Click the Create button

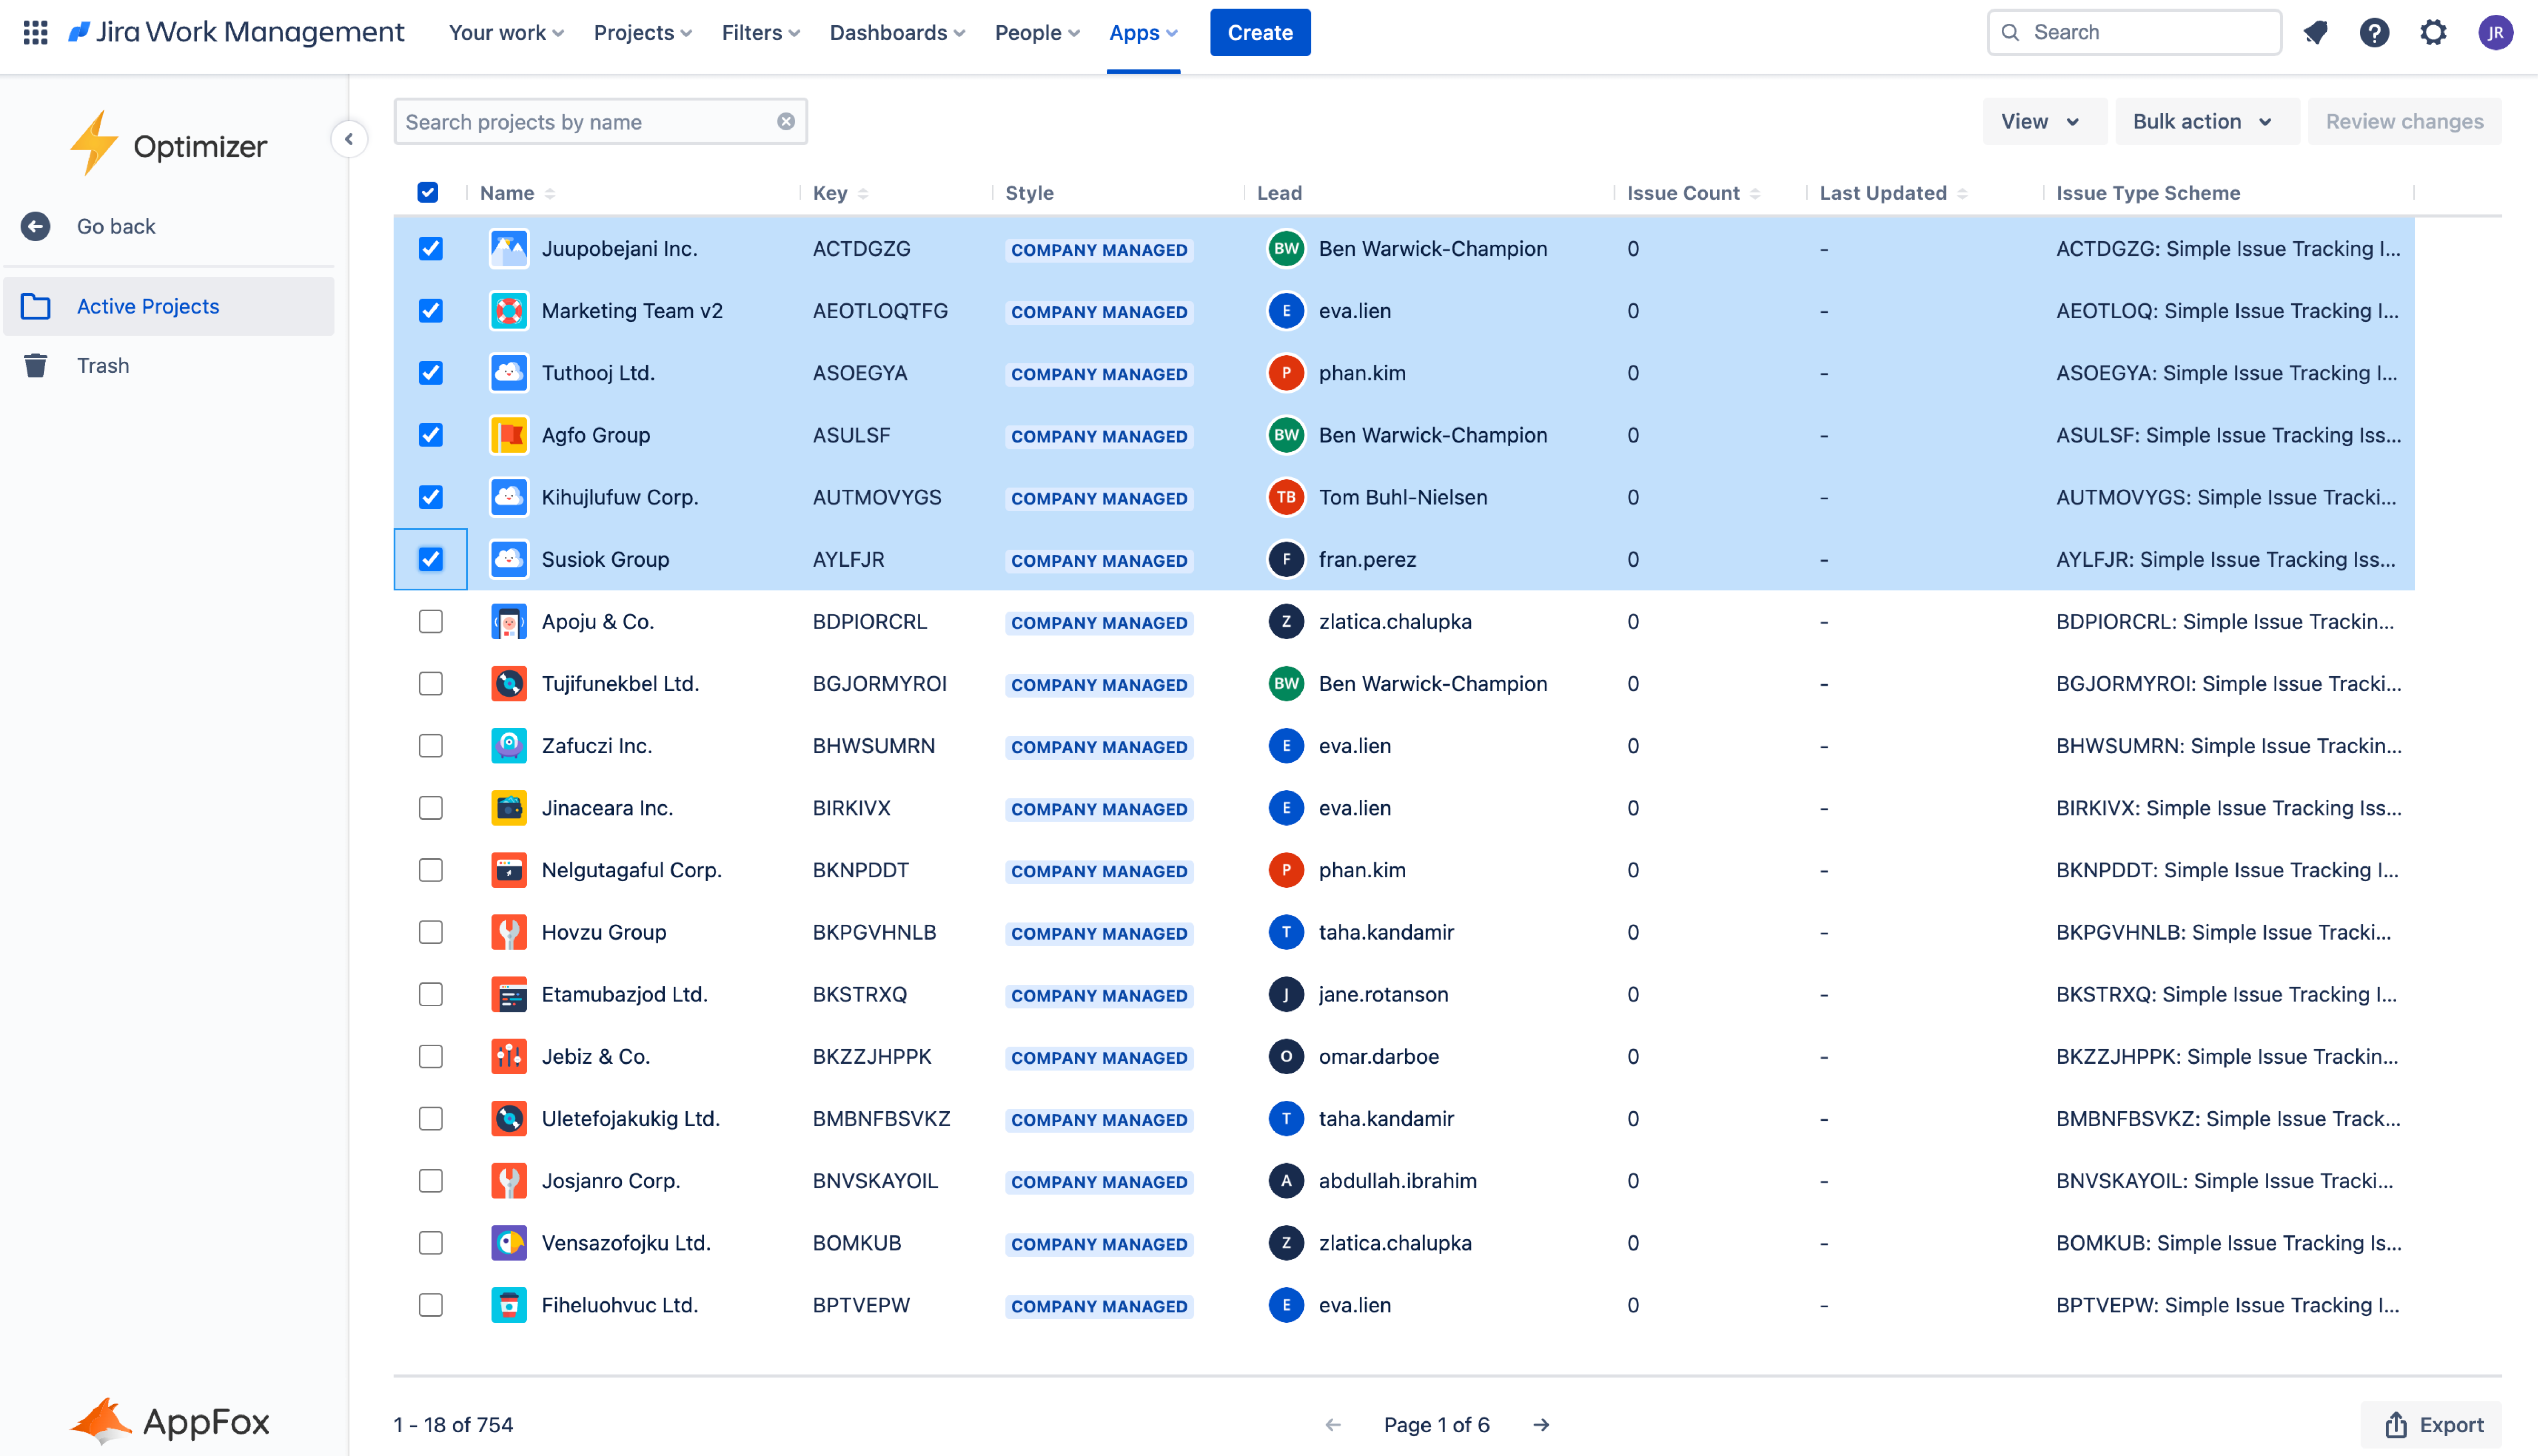pyautogui.click(x=1259, y=32)
